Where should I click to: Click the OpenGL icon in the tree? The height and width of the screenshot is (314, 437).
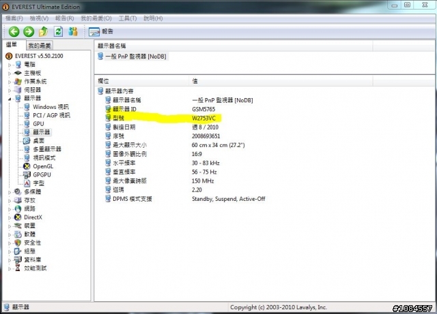point(27,166)
